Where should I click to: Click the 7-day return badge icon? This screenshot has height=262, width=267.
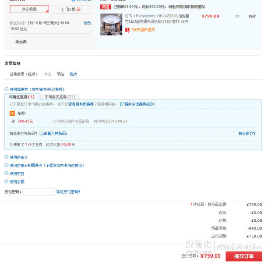click(127, 30)
